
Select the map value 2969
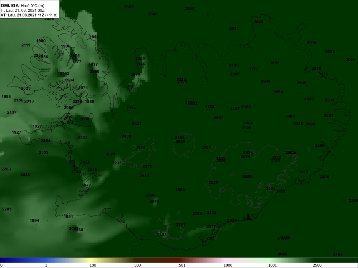tap(129, 7)
